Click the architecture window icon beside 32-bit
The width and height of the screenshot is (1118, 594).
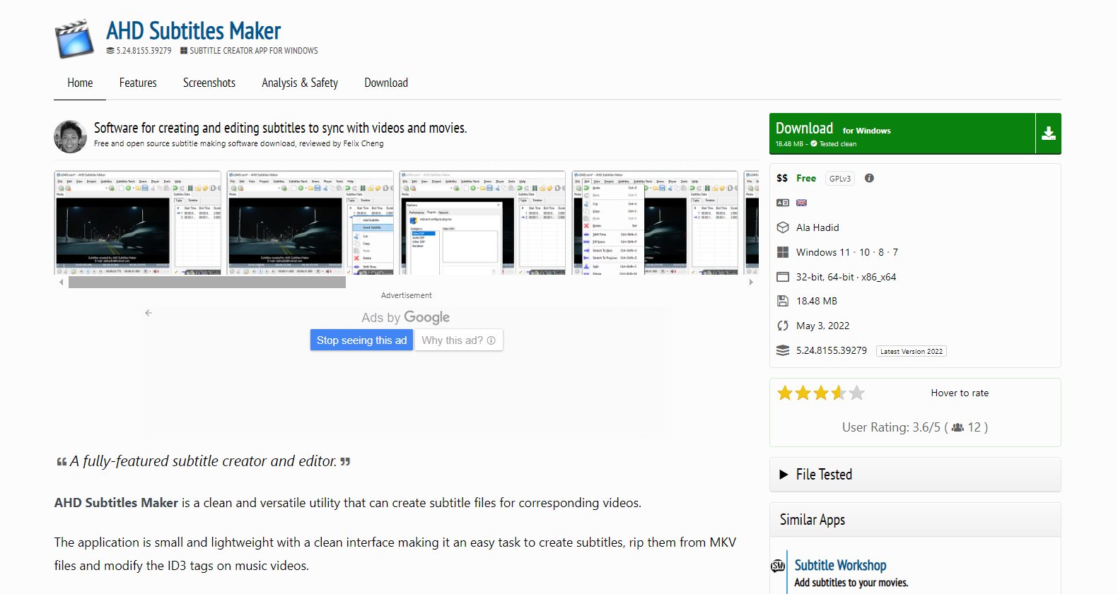(x=783, y=277)
